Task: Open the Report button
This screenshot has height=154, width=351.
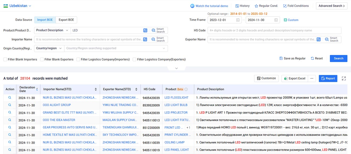Action: (328, 78)
